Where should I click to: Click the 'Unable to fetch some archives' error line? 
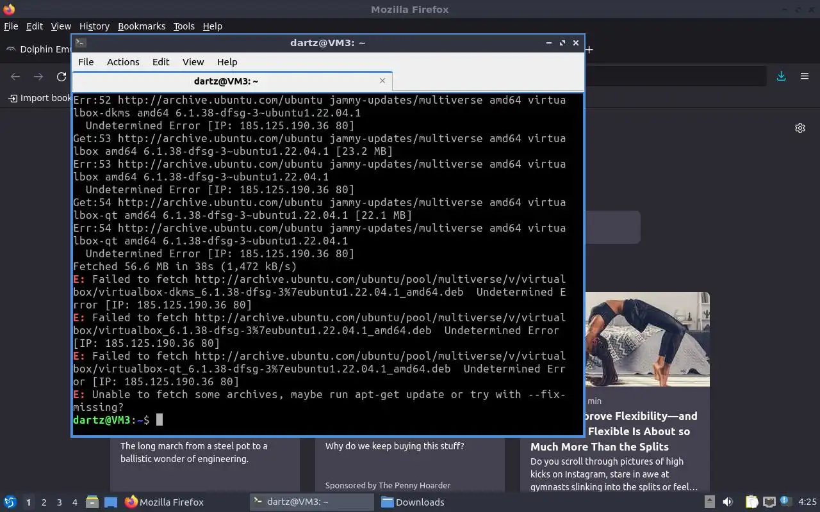tap(319, 401)
